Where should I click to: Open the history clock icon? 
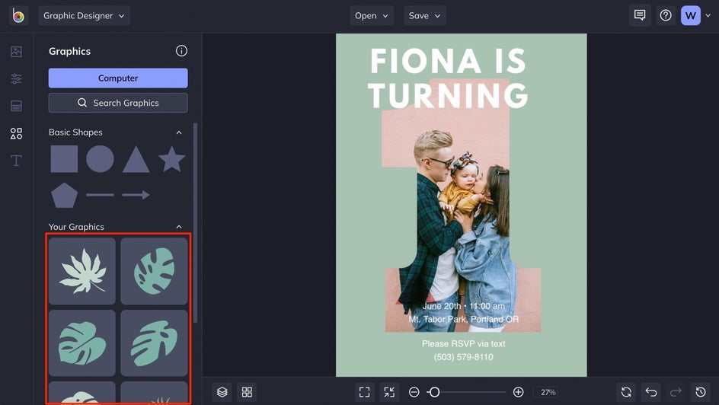[x=700, y=392]
